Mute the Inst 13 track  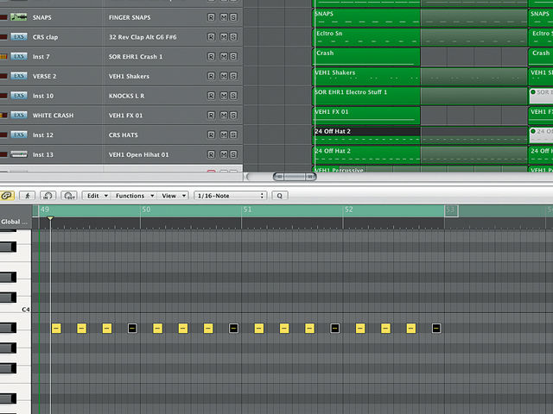tap(224, 154)
